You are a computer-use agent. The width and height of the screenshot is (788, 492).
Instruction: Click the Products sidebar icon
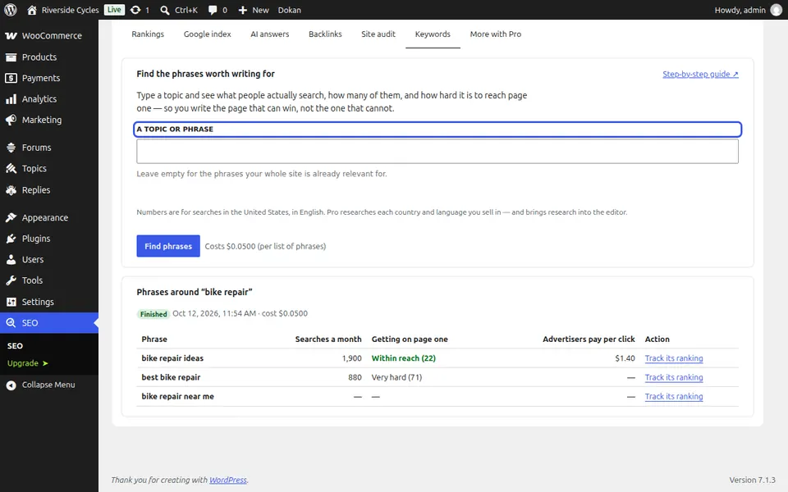(x=11, y=57)
